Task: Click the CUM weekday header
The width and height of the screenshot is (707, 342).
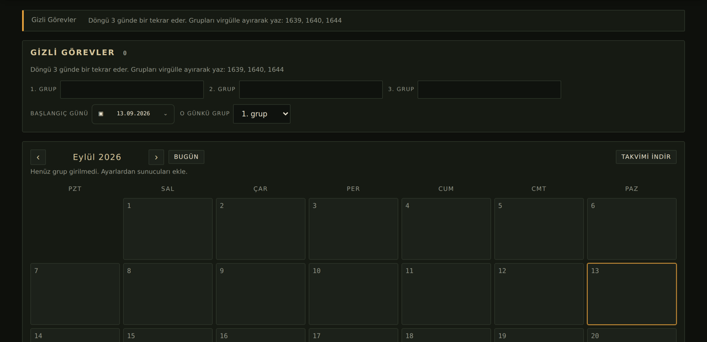Action: [x=446, y=189]
